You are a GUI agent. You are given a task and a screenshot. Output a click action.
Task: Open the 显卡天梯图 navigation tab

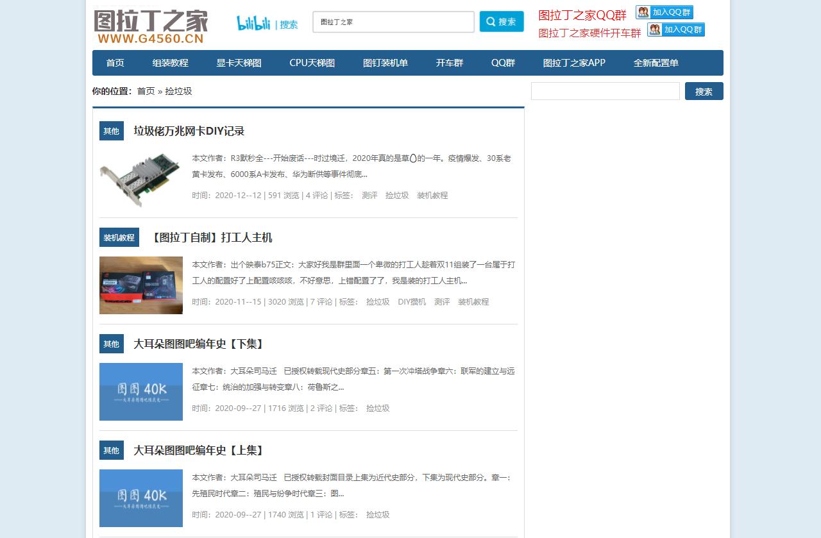[238, 63]
